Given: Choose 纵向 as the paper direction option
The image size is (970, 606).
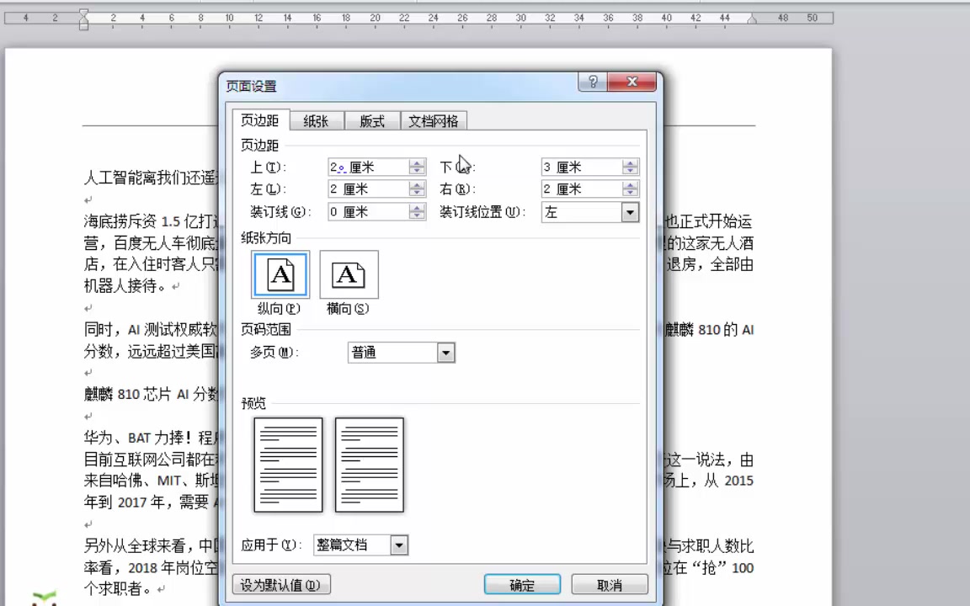Looking at the screenshot, I should click(280, 274).
